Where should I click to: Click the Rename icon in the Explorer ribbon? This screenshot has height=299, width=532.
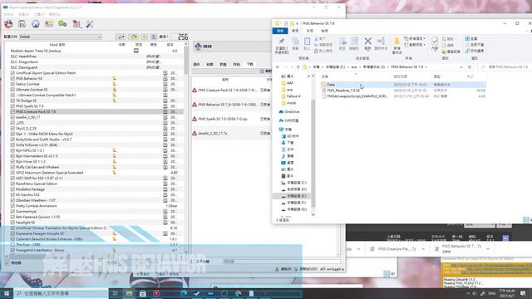coord(381,41)
